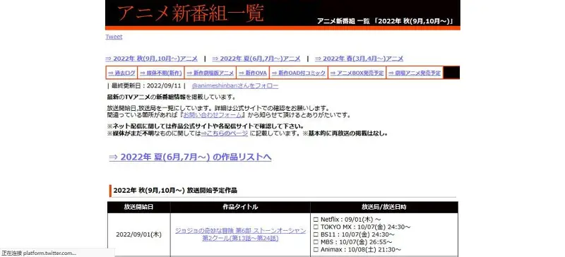Open the Tweet link
This screenshot has width=565, height=257.
(x=114, y=37)
